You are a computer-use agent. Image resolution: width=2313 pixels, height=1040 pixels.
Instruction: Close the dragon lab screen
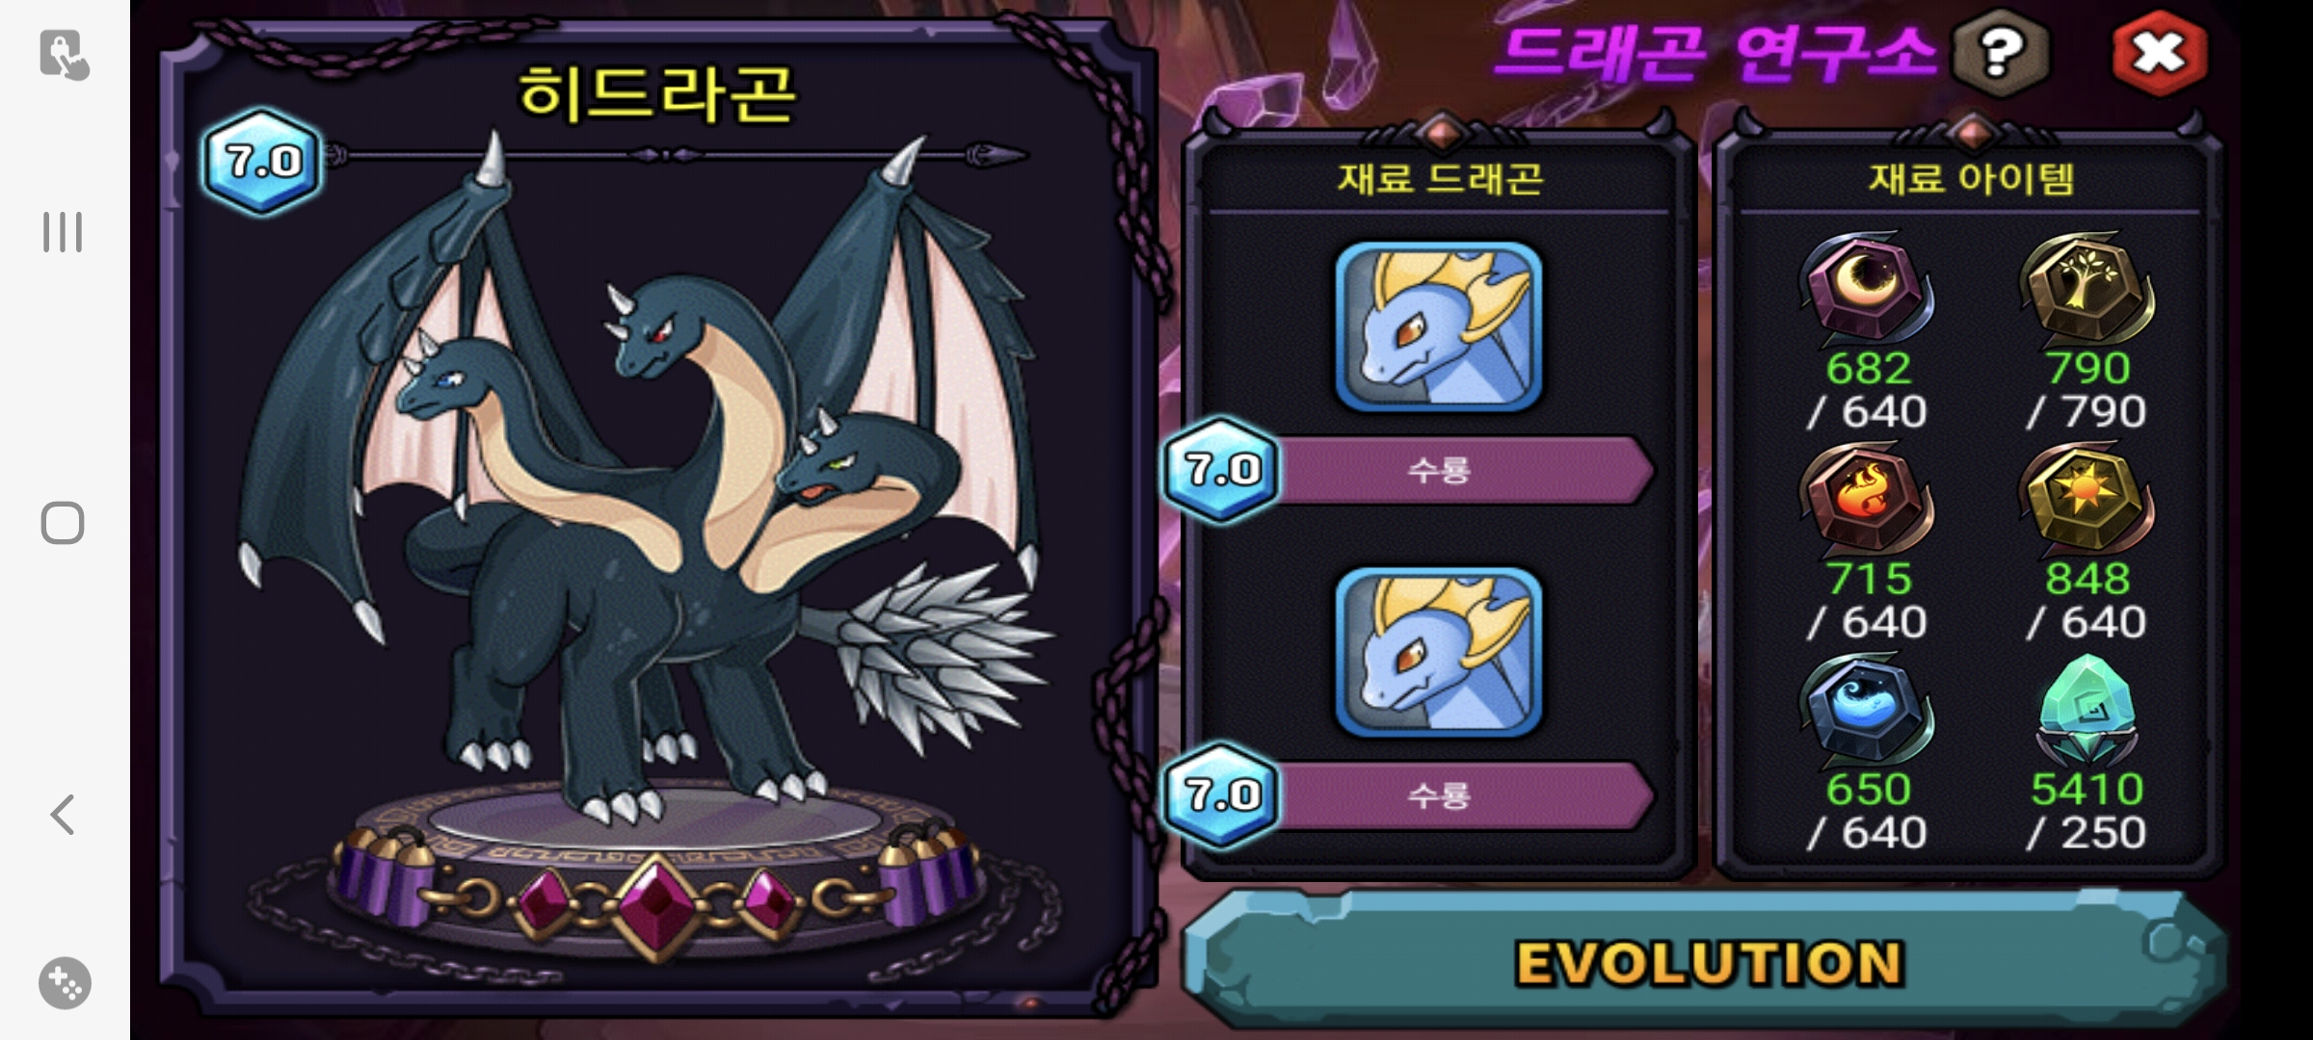tap(2159, 54)
